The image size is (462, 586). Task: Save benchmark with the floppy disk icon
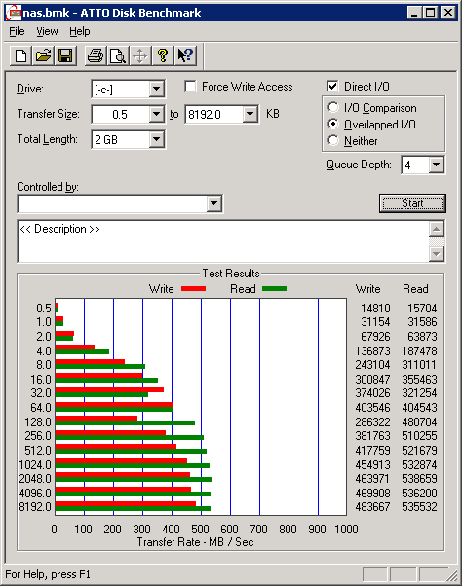point(65,56)
